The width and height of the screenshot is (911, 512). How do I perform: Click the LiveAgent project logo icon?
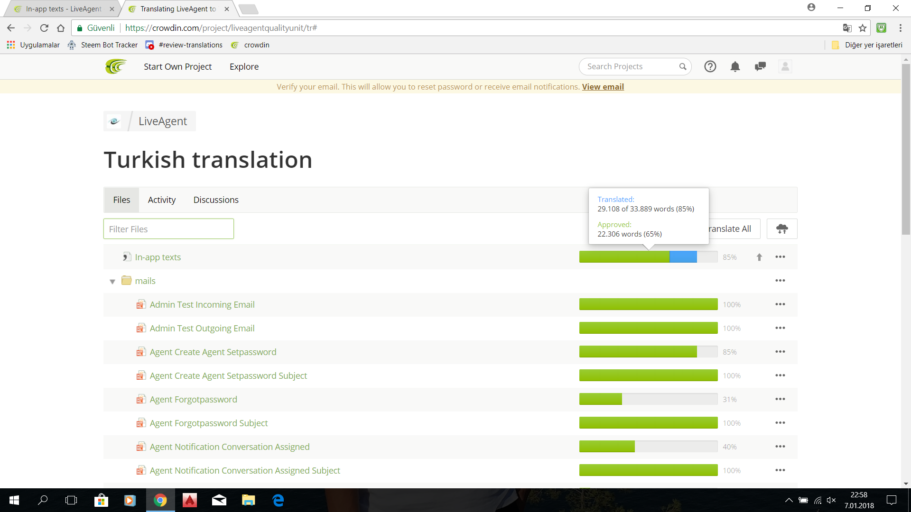click(x=114, y=121)
